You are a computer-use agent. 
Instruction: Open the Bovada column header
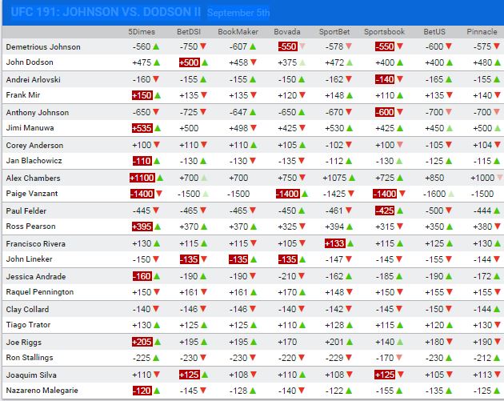pyautogui.click(x=287, y=32)
